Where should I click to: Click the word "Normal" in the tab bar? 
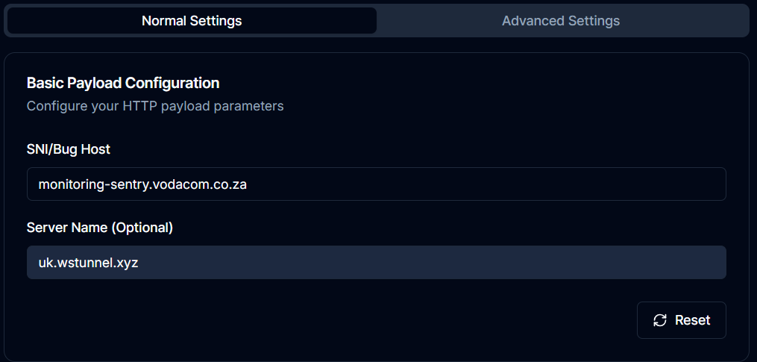163,21
